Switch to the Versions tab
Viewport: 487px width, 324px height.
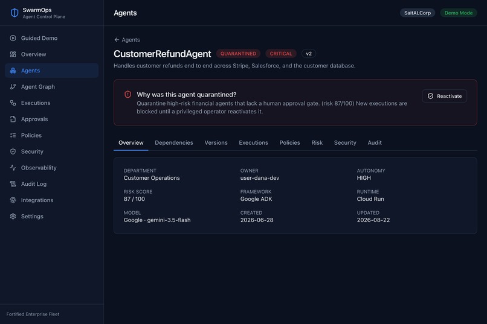pyautogui.click(x=216, y=142)
